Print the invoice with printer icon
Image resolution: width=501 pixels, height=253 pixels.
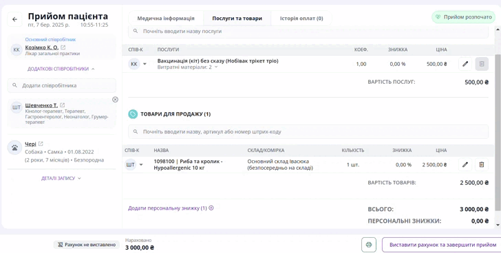tap(369, 245)
